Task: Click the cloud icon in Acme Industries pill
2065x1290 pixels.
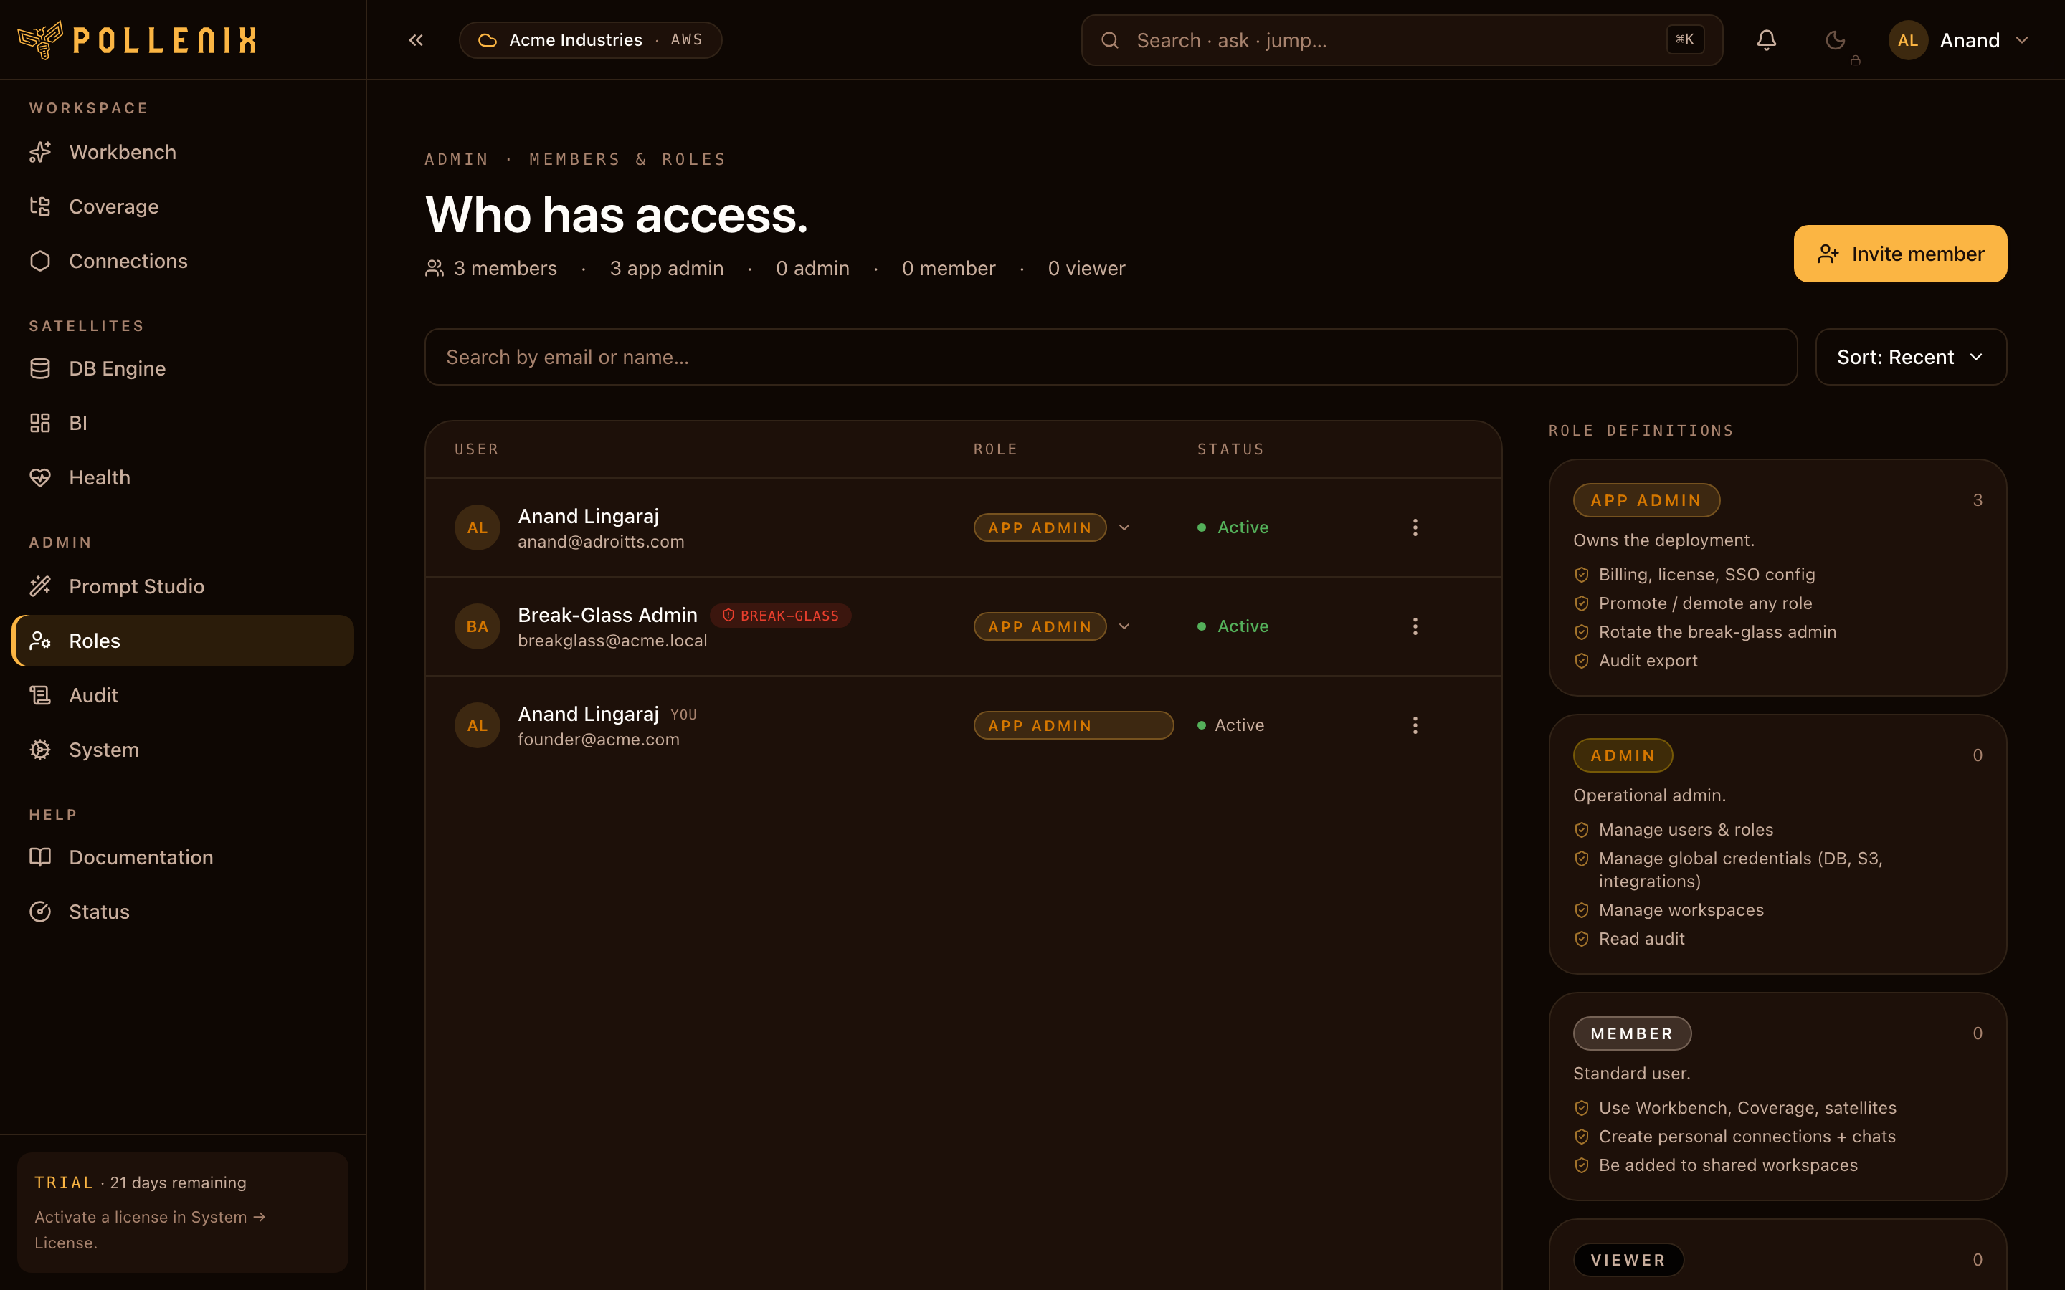Action: tap(488, 40)
